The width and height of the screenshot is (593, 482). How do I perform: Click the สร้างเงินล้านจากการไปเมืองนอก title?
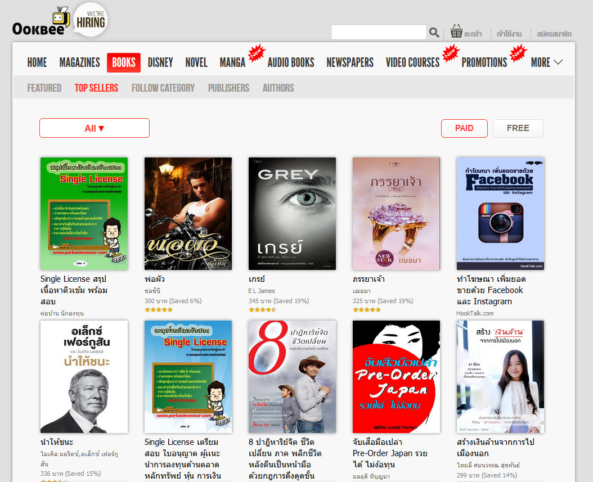tap(495, 448)
